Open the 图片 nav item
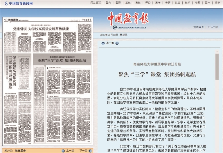The image size is (223, 153). [x=208, y=3]
